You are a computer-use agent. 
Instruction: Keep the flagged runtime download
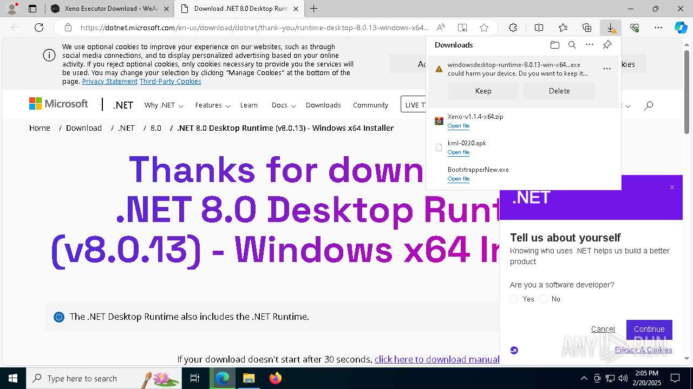[x=483, y=91]
